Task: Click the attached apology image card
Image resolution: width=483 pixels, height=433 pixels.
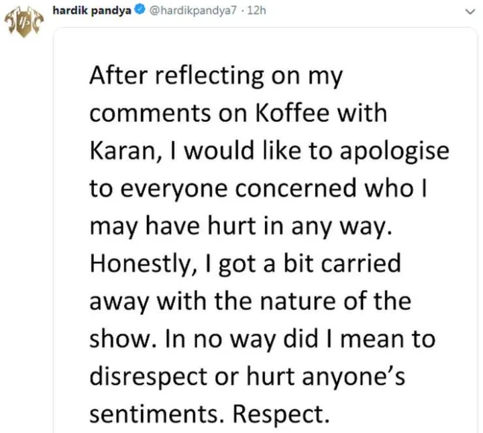Action: click(265, 230)
